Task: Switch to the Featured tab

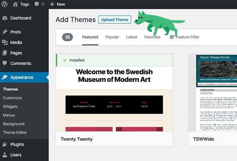Action: 90,37
